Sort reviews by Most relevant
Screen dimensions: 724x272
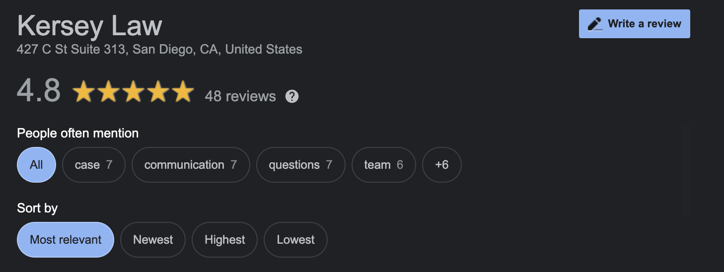(x=66, y=240)
